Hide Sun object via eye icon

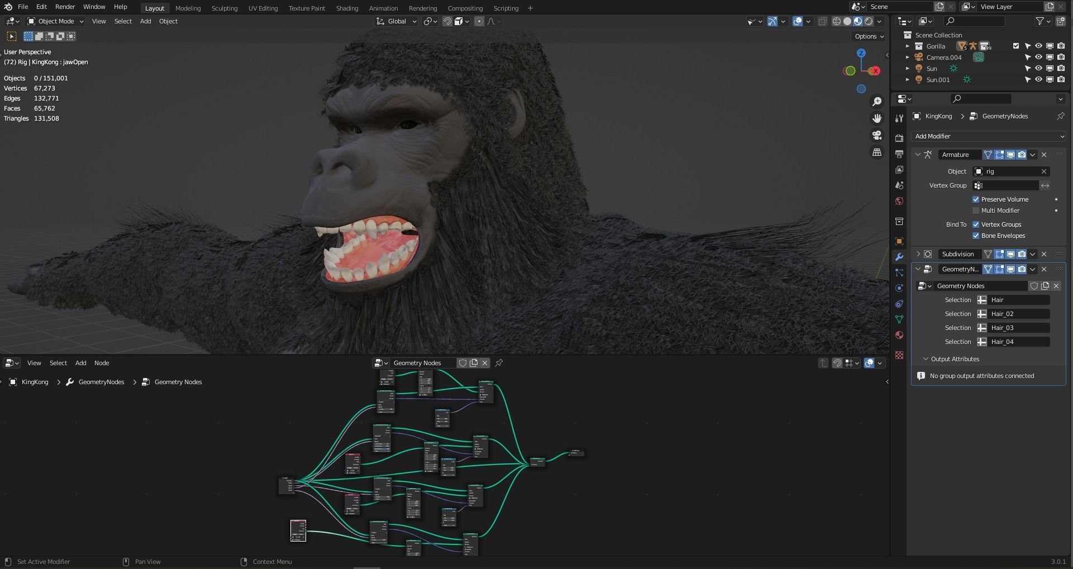click(x=1038, y=68)
